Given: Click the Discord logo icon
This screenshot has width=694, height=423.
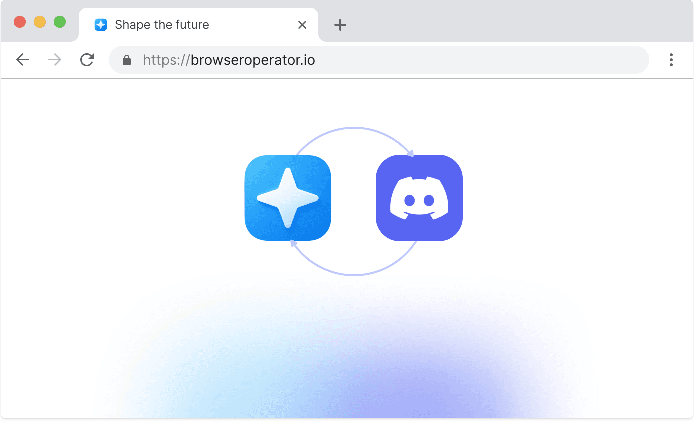Looking at the screenshot, I should [x=419, y=198].
